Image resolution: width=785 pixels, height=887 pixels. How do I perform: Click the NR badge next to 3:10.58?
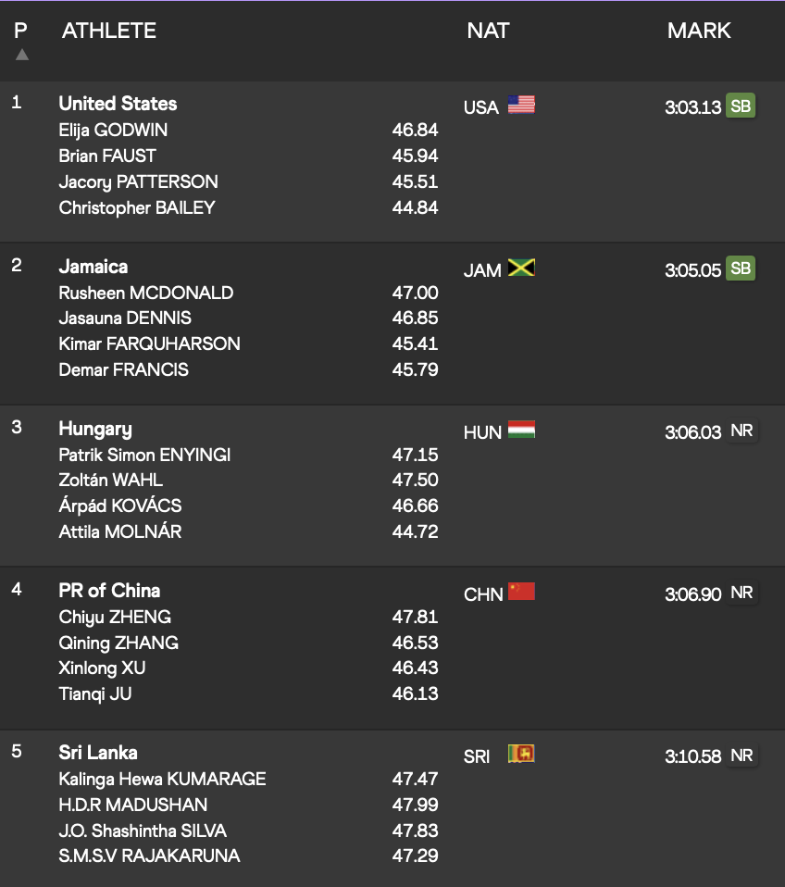[741, 756]
